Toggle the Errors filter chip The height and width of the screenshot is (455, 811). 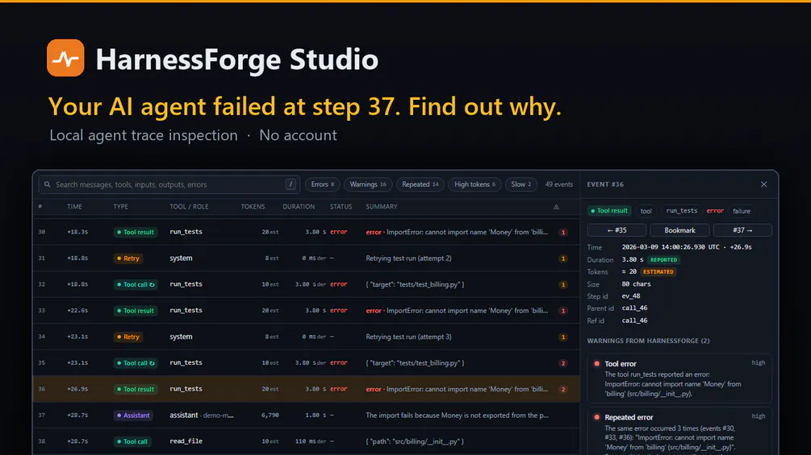(322, 184)
